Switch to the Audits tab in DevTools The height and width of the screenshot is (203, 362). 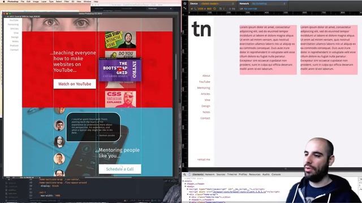266,174
